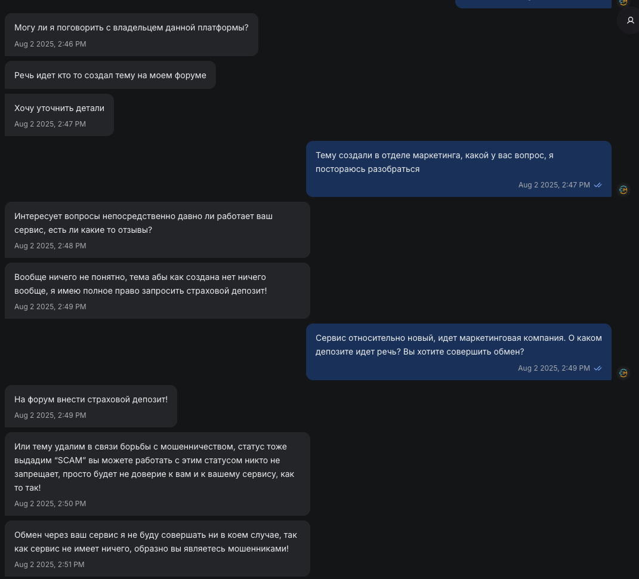Select message asking to speak with platform owner
Screen dimensions: 639x579
[x=131, y=27]
